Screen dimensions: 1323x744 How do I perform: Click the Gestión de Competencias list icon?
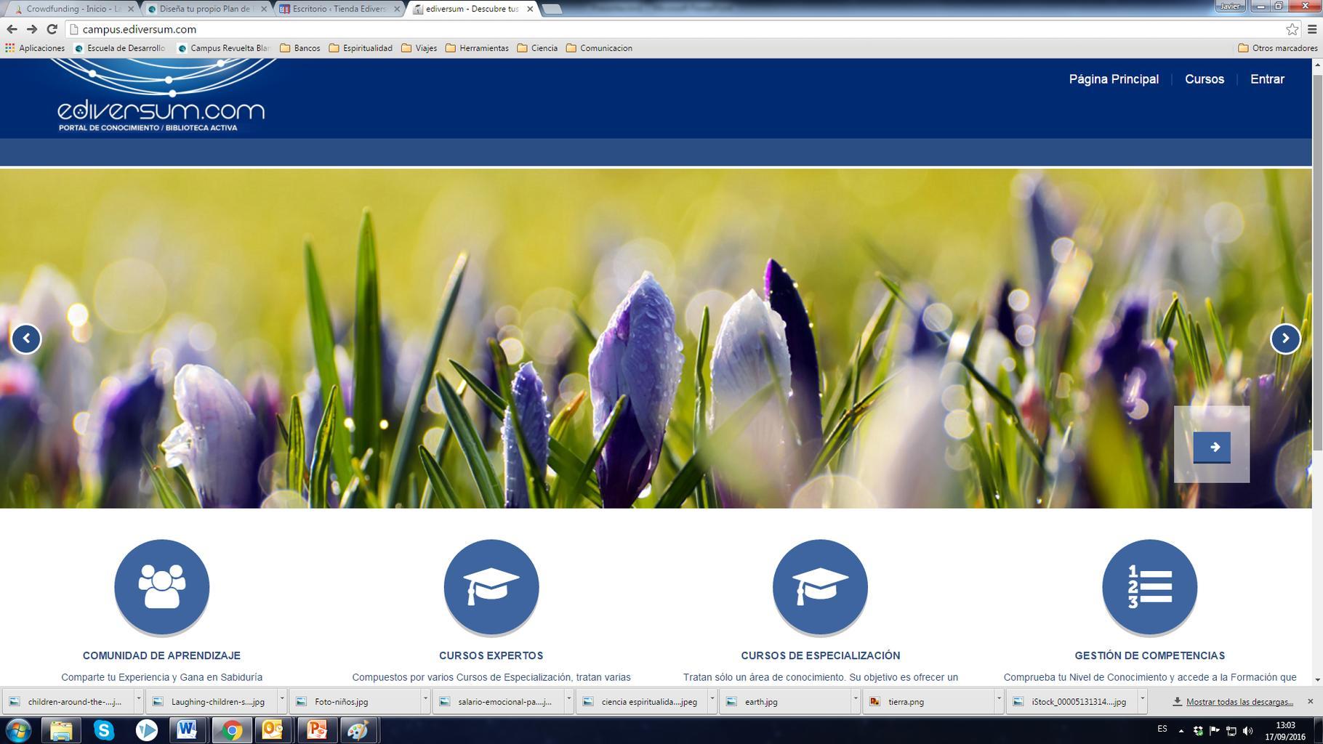[1149, 586]
